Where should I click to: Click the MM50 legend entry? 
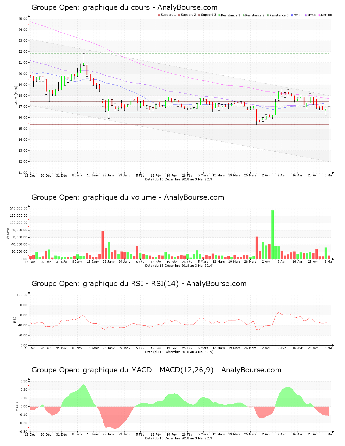click(310, 15)
